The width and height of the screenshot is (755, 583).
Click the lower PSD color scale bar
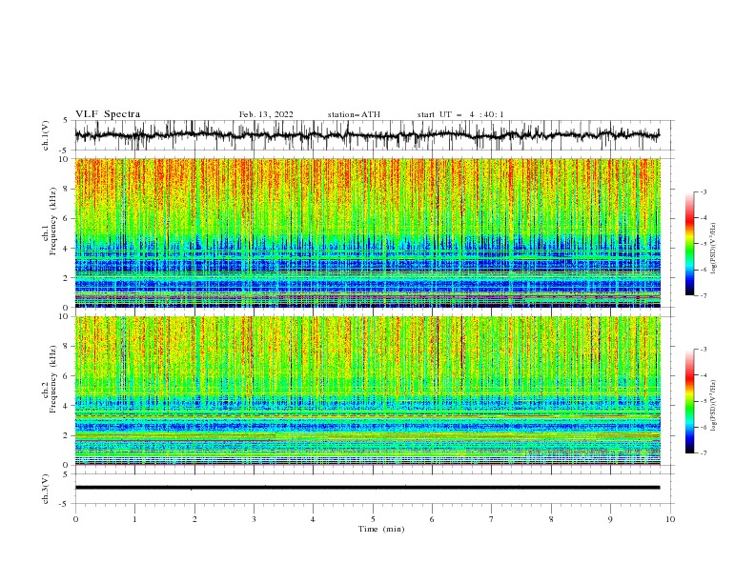tap(689, 401)
